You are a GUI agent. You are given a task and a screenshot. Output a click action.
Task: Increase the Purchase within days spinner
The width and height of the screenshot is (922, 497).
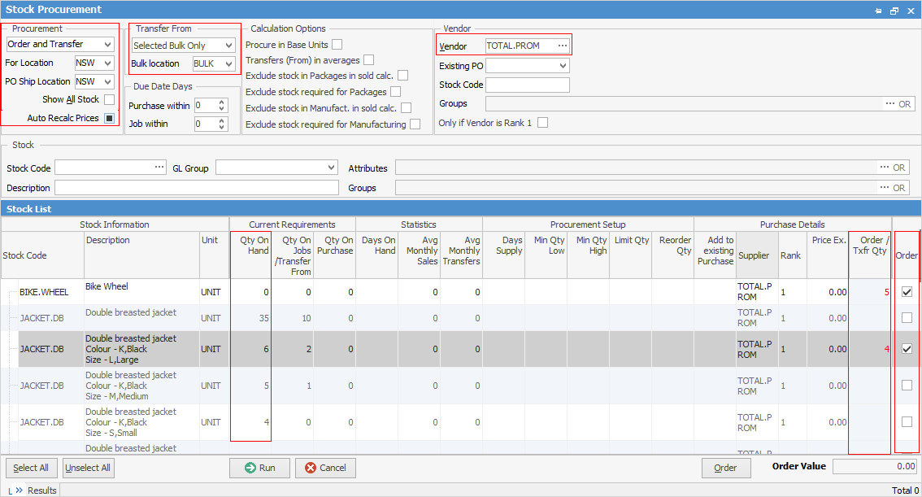223,102
